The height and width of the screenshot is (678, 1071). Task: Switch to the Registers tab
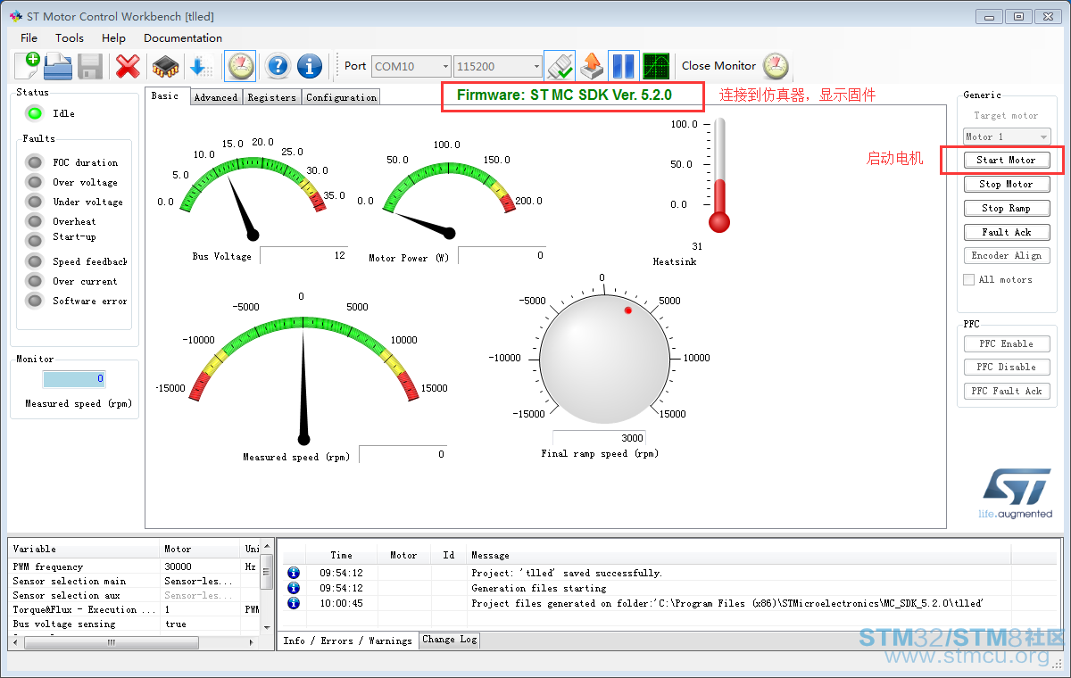pos(272,97)
